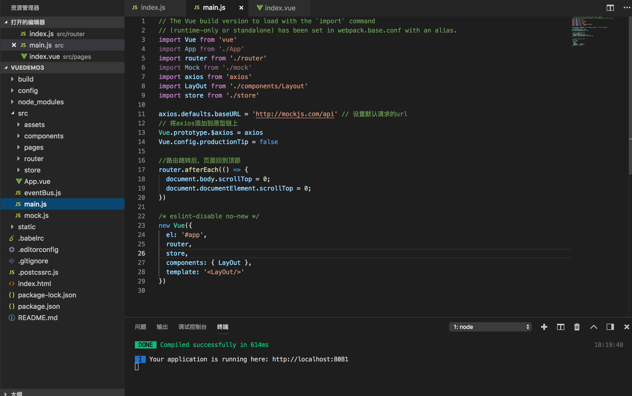The height and width of the screenshot is (396, 632).
Task: Open the terminal selector '1: node' dropdown
Action: (x=490, y=327)
